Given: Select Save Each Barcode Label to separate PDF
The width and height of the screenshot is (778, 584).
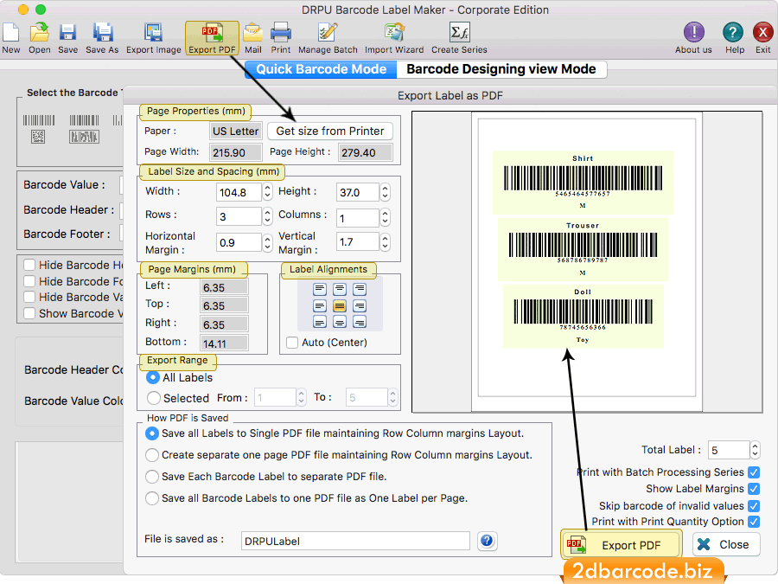Looking at the screenshot, I should [152, 477].
